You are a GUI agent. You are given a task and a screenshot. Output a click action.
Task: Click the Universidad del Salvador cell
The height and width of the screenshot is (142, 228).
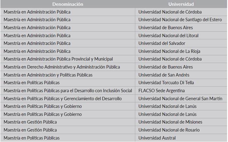click(162, 43)
